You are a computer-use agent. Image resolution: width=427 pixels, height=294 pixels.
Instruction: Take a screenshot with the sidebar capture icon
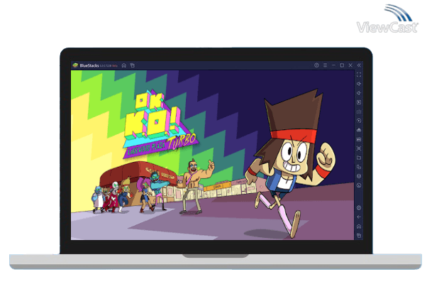pos(359,148)
